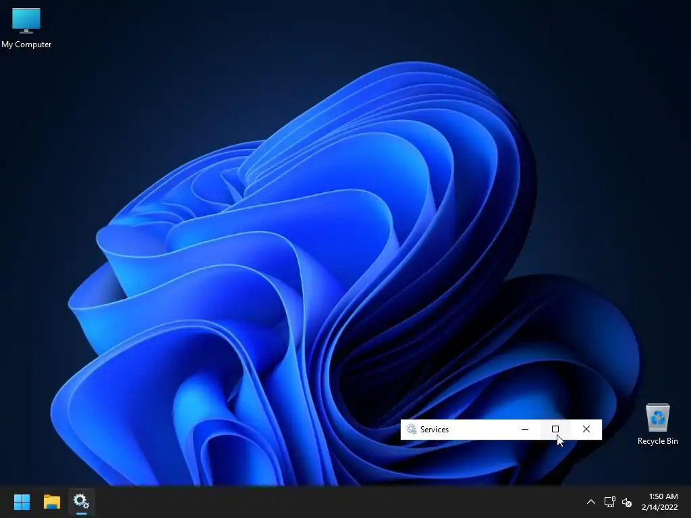The height and width of the screenshot is (518, 691).
Task: Activate the Services app in the taskbar
Action: (82, 502)
